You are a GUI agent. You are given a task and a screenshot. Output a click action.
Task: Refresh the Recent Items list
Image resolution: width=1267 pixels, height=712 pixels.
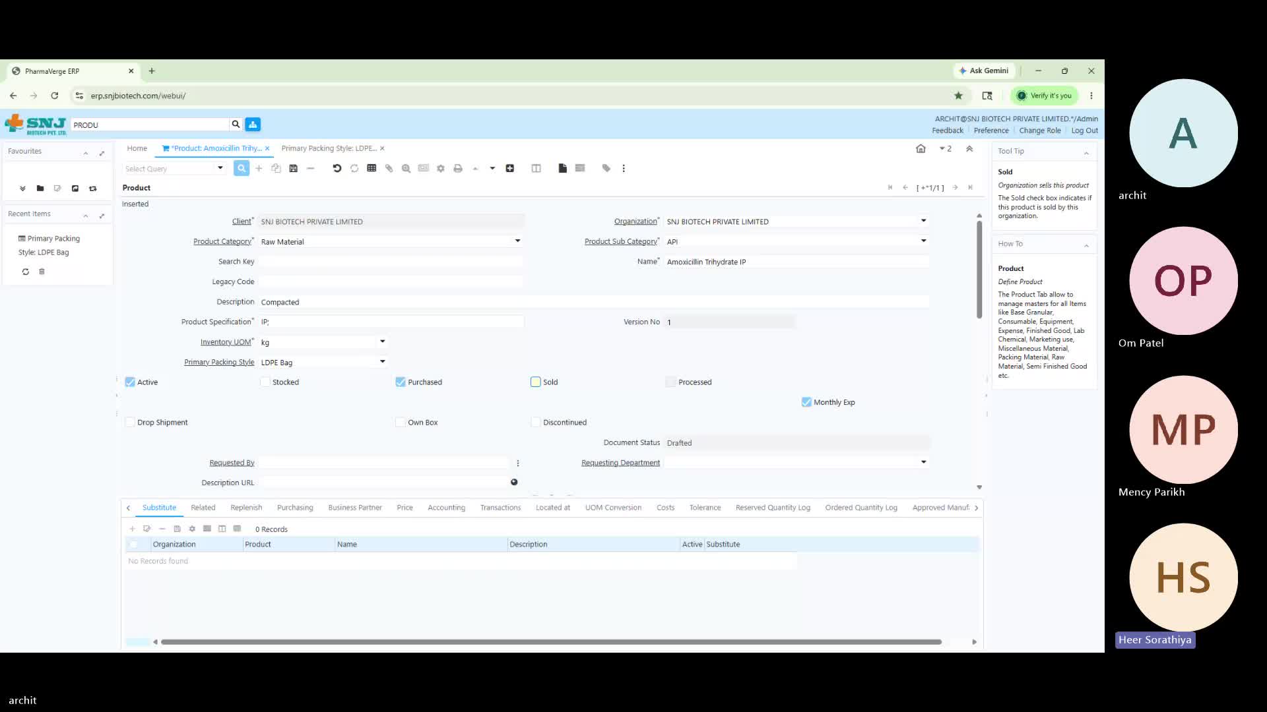tap(25, 272)
